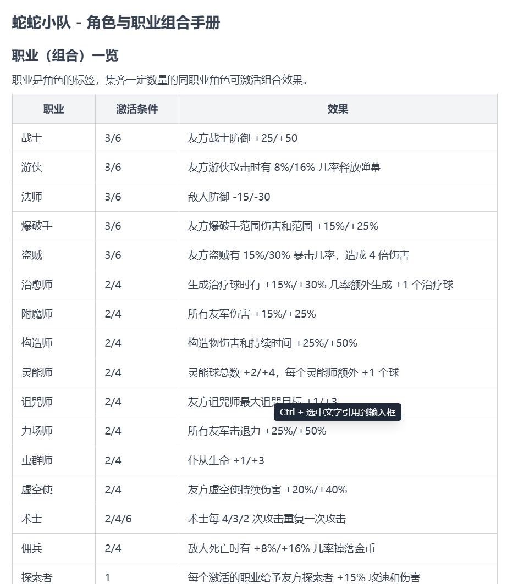Click the effect 所有友军伤害 +15%/+25%
Image resolution: width=507 pixels, height=584 pixels.
[252, 314]
